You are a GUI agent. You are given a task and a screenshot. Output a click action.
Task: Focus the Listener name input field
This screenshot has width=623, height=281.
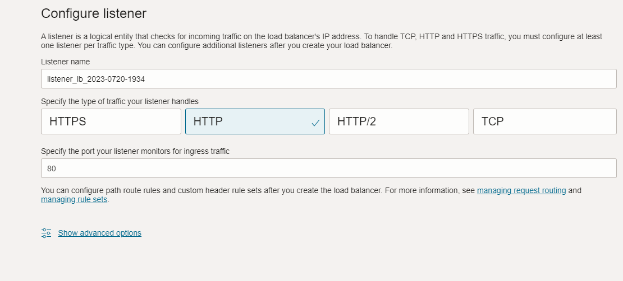pyautogui.click(x=328, y=78)
